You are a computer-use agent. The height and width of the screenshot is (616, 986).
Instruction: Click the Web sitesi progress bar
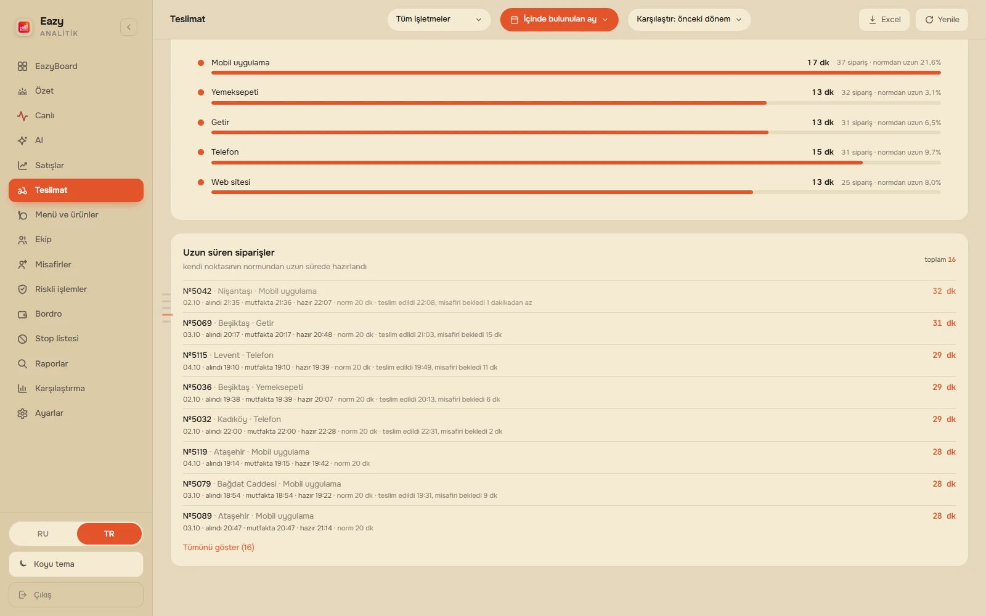(576, 192)
